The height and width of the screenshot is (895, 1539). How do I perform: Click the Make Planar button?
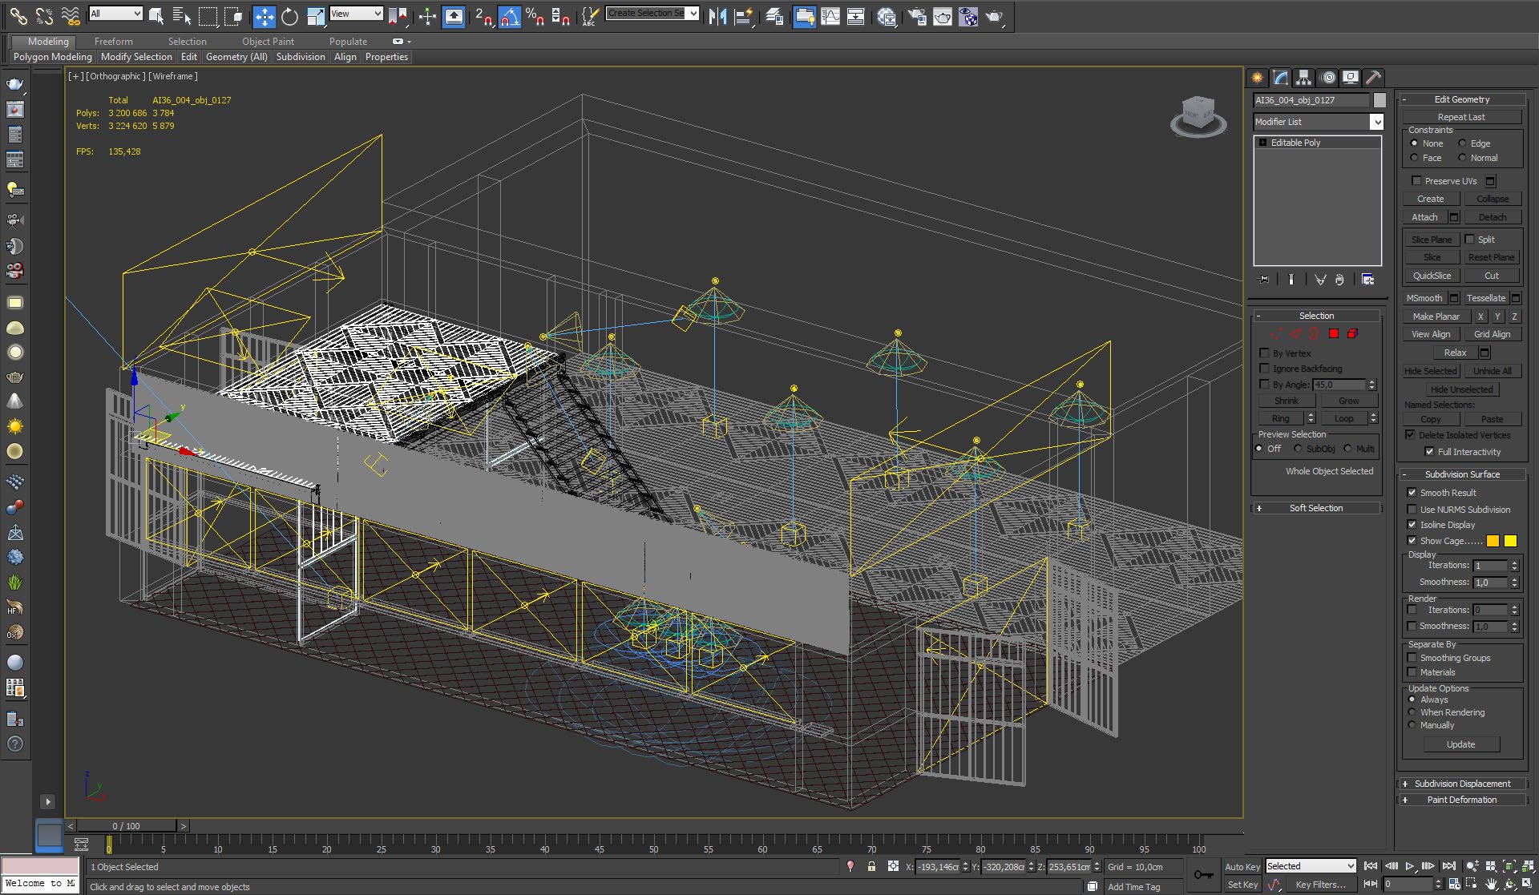tap(1436, 316)
